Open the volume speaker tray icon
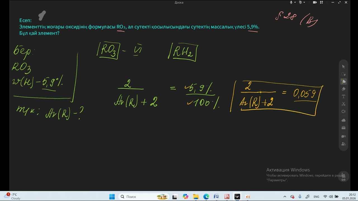The height and width of the screenshot is (201, 358). [x=331, y=197]
